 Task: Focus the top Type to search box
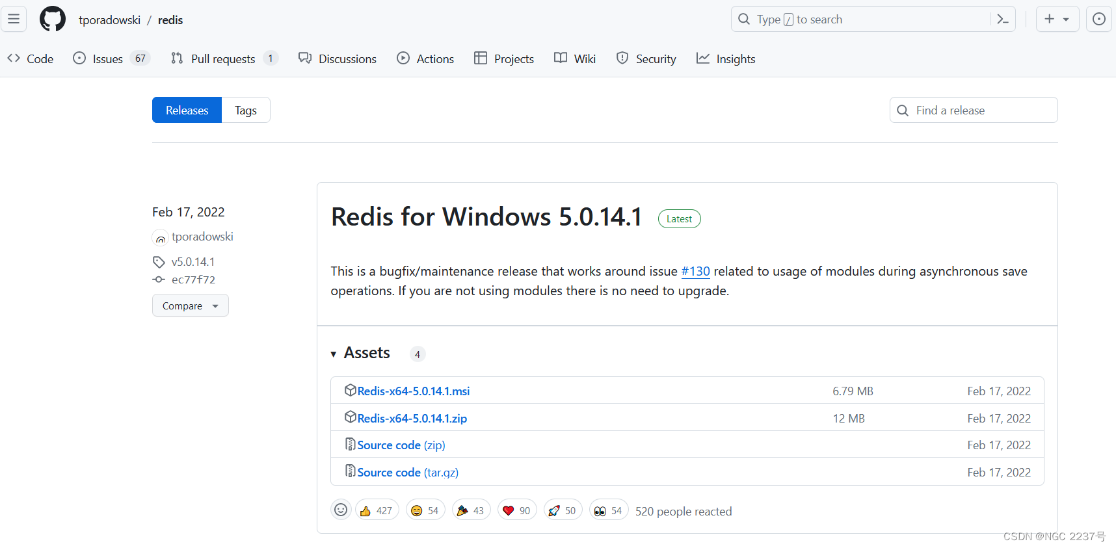(873, 20)
